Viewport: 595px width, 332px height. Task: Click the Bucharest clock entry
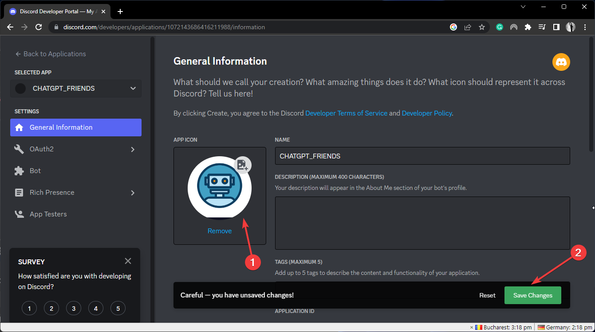[x=503, y=328]
